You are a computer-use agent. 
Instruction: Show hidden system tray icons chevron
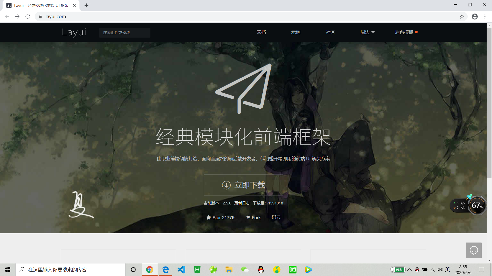click(409, 270)
